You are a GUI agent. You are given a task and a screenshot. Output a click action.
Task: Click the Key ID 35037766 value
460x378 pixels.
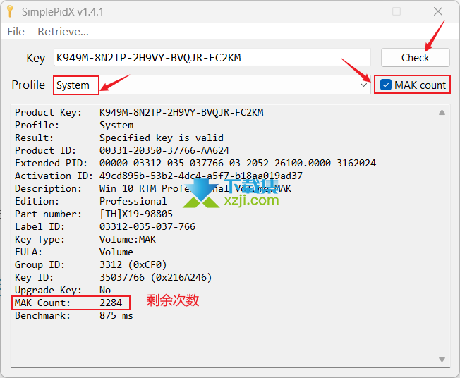pos(155,277)
